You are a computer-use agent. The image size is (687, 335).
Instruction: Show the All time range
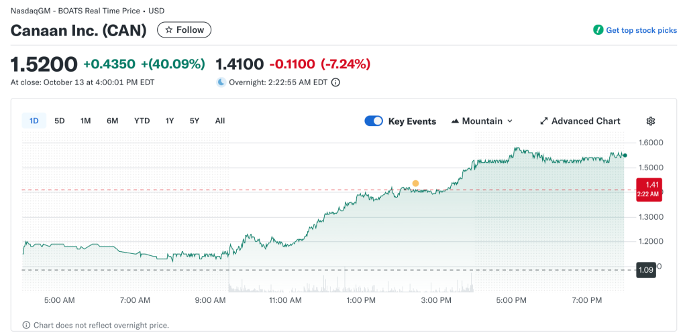(x=219, y=121)
